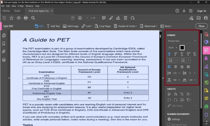Image resolution: width=210 pixels, height=126 pixels.
Task: Open the Edit menu in menu bar
Action: [x=8, y=6]
